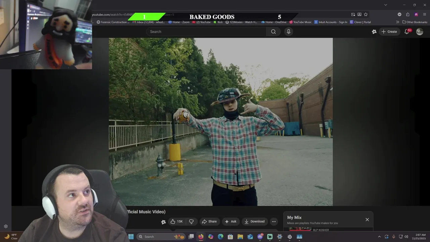
Task: Close the My Mix panel
Action: pyautogui.click(x=367, y=219)
